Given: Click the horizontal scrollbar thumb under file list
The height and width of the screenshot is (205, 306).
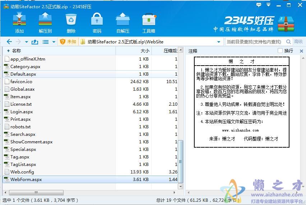Looking at the screenshot, I should tap(36, 192).
